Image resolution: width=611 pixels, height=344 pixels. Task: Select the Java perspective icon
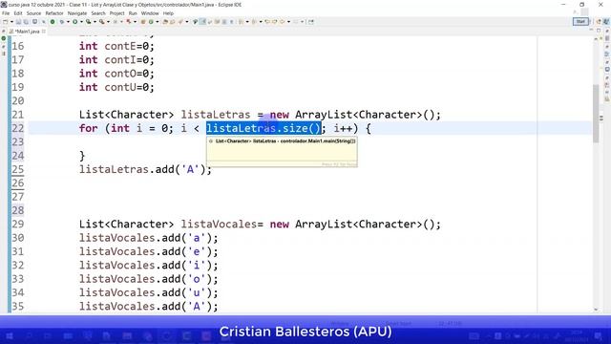click(x=606, y=22)
